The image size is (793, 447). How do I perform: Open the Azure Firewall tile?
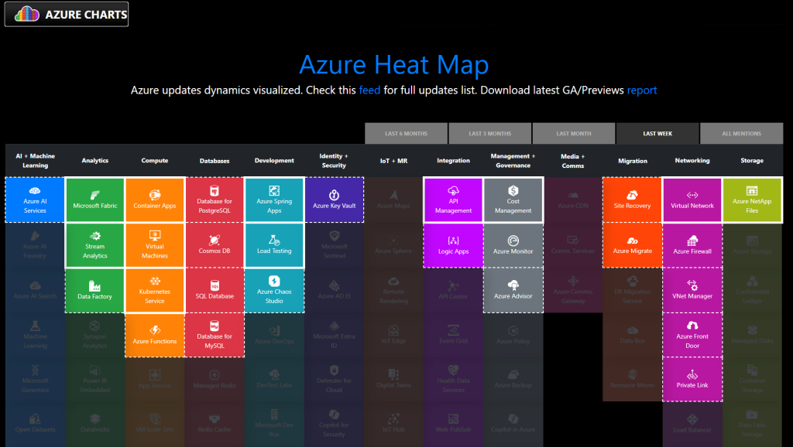tap(692, 245)
